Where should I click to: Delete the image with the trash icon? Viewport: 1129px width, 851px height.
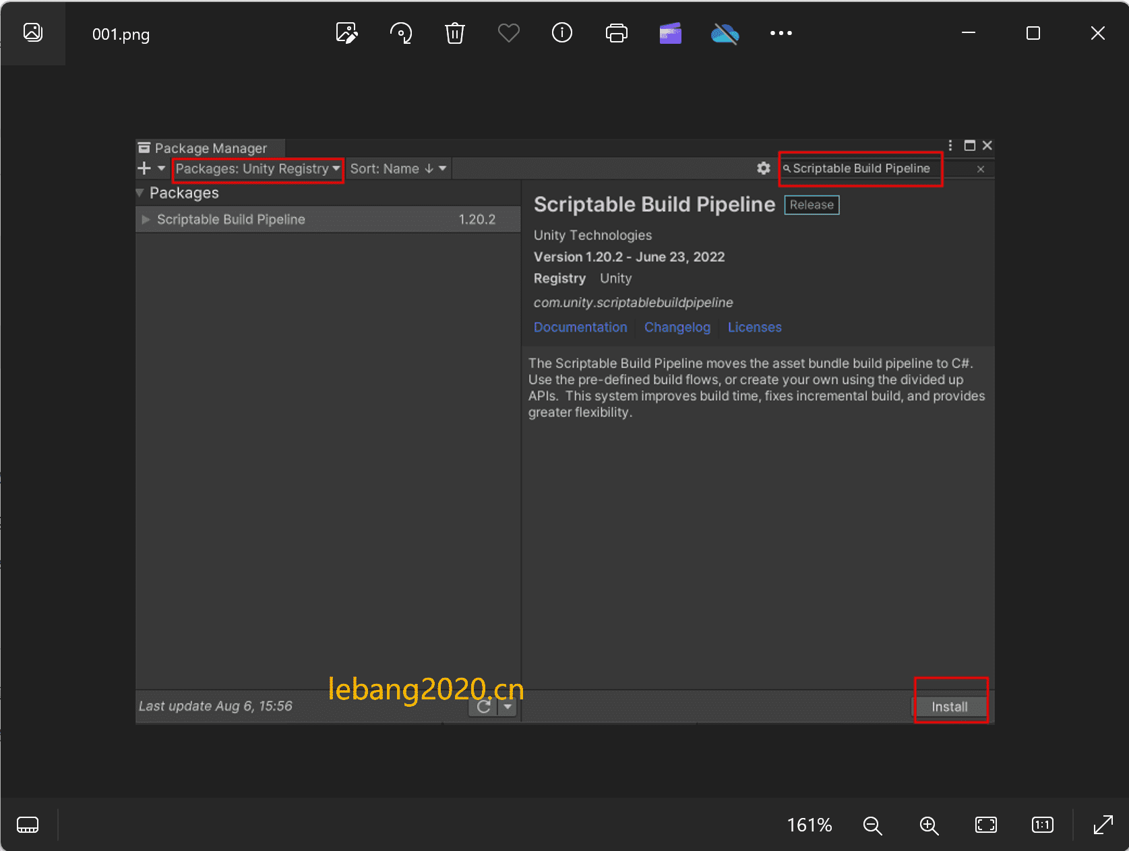(455, 33)
